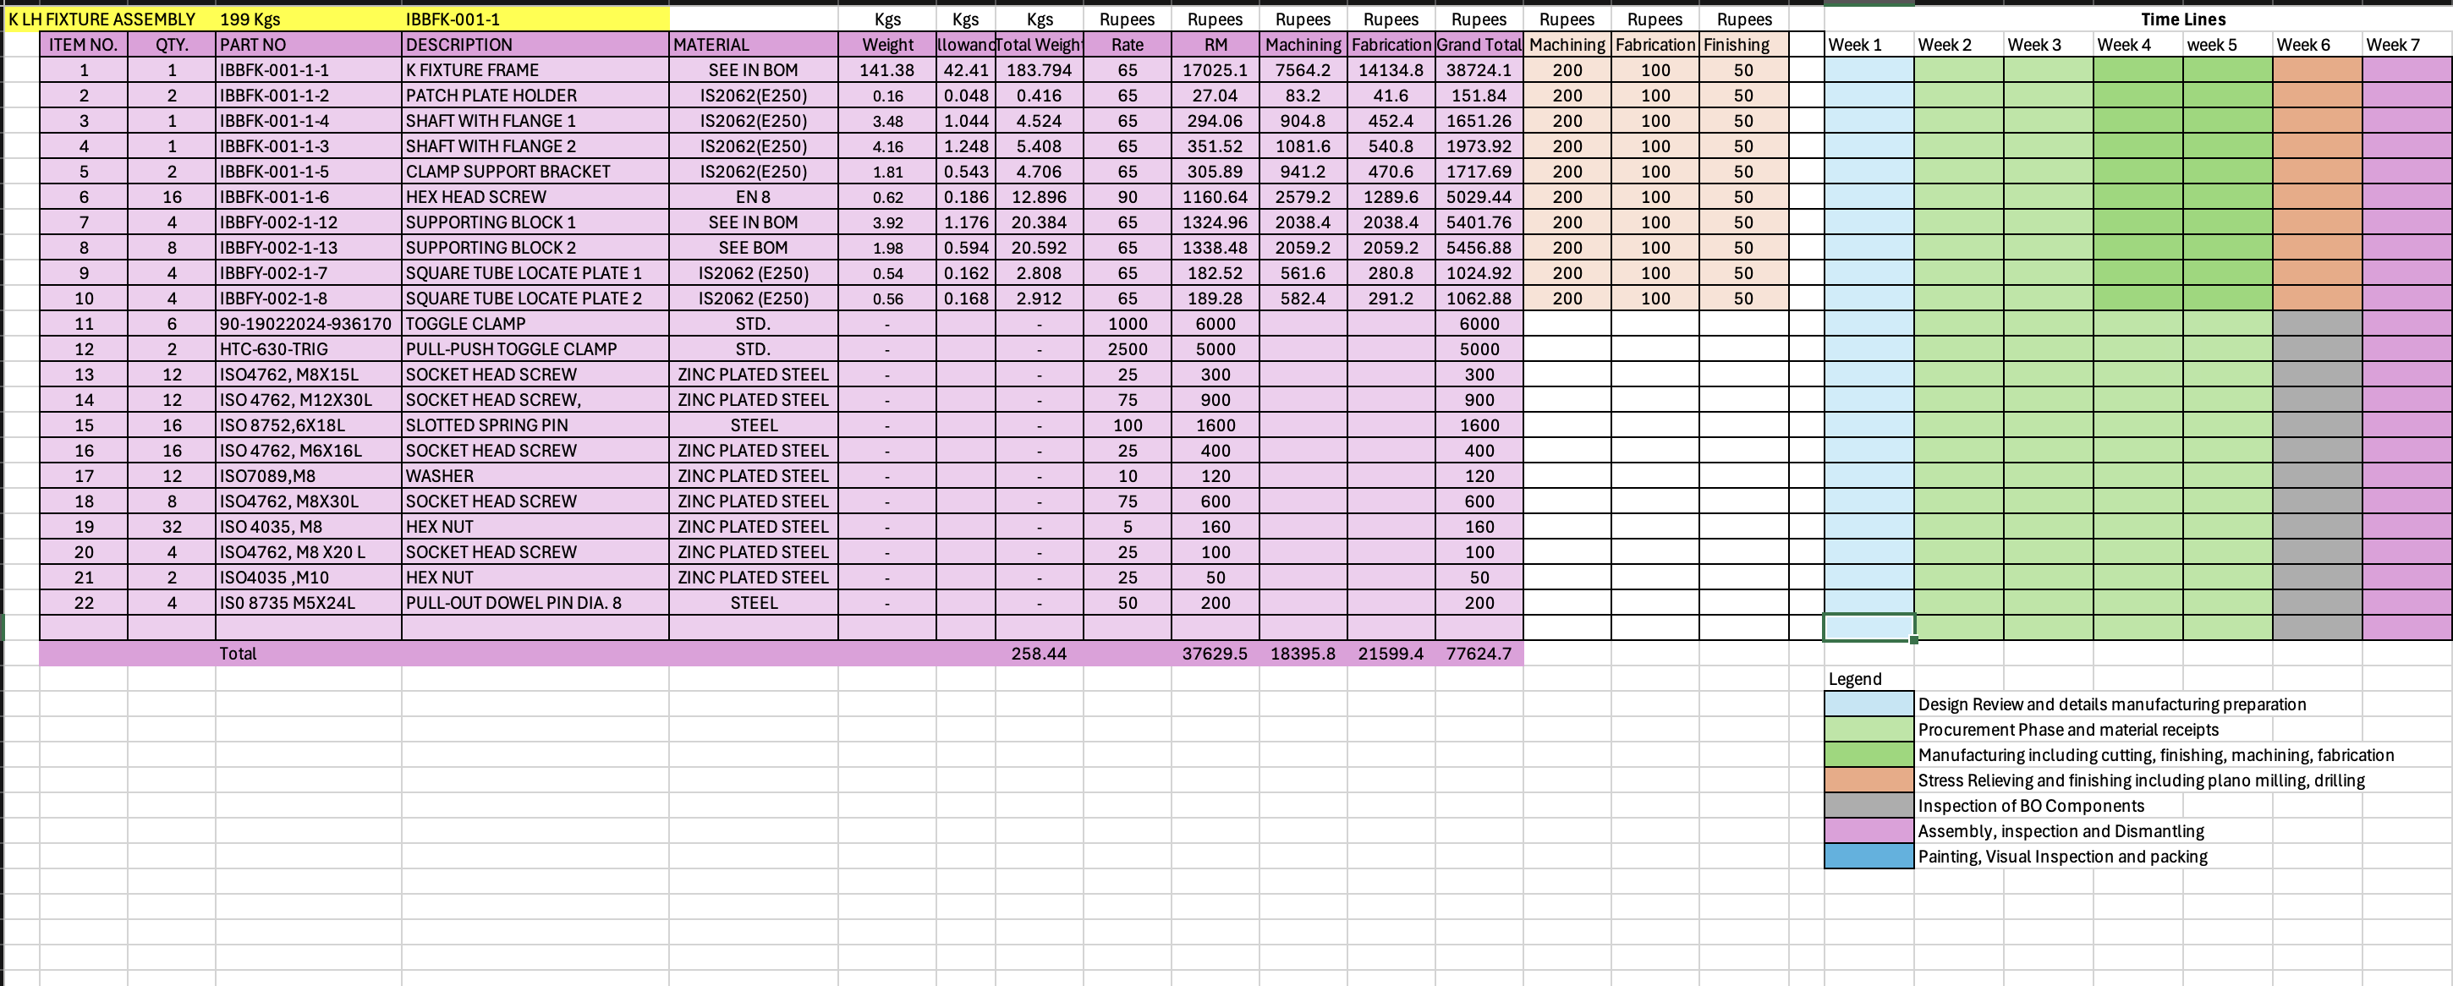Select the 'Grand Total' column header

click(1479, 45)
